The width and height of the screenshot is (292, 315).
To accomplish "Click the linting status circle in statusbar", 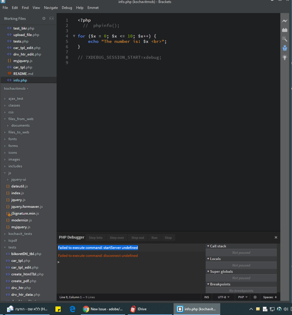I will pos(255,297).
